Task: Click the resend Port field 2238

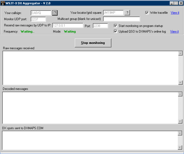Action: [100, 26]
